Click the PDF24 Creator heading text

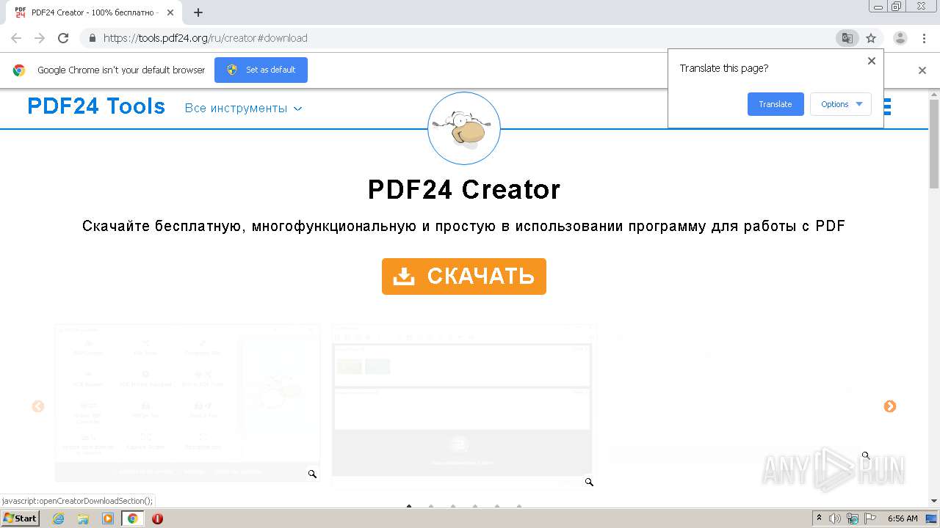[464, 190]
